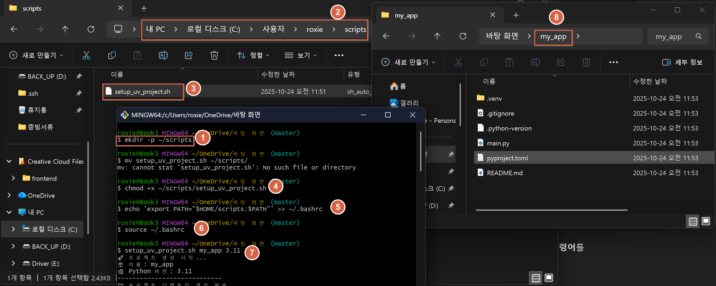716x286 pixels.
Task: Click the delete trash icon in scripts toolbar
Action: tap(214, 56)
